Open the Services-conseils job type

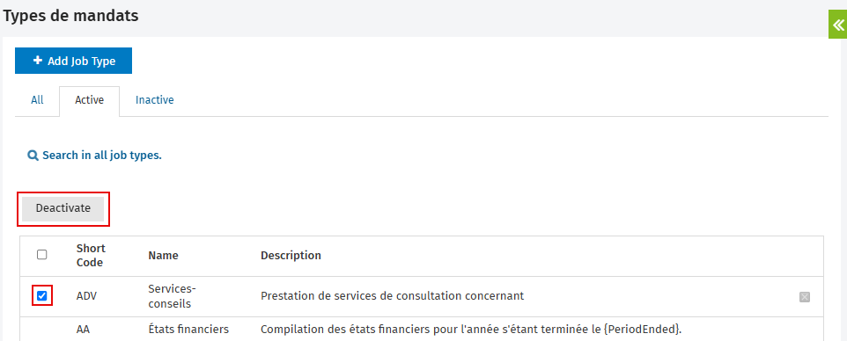point(172,296)
